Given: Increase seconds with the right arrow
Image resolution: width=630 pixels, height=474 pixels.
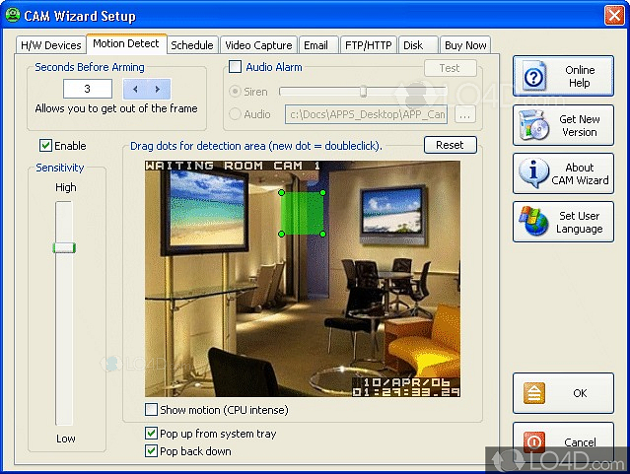Looking at the screenshot, I should pyautogui.click(x=158, y=89).
